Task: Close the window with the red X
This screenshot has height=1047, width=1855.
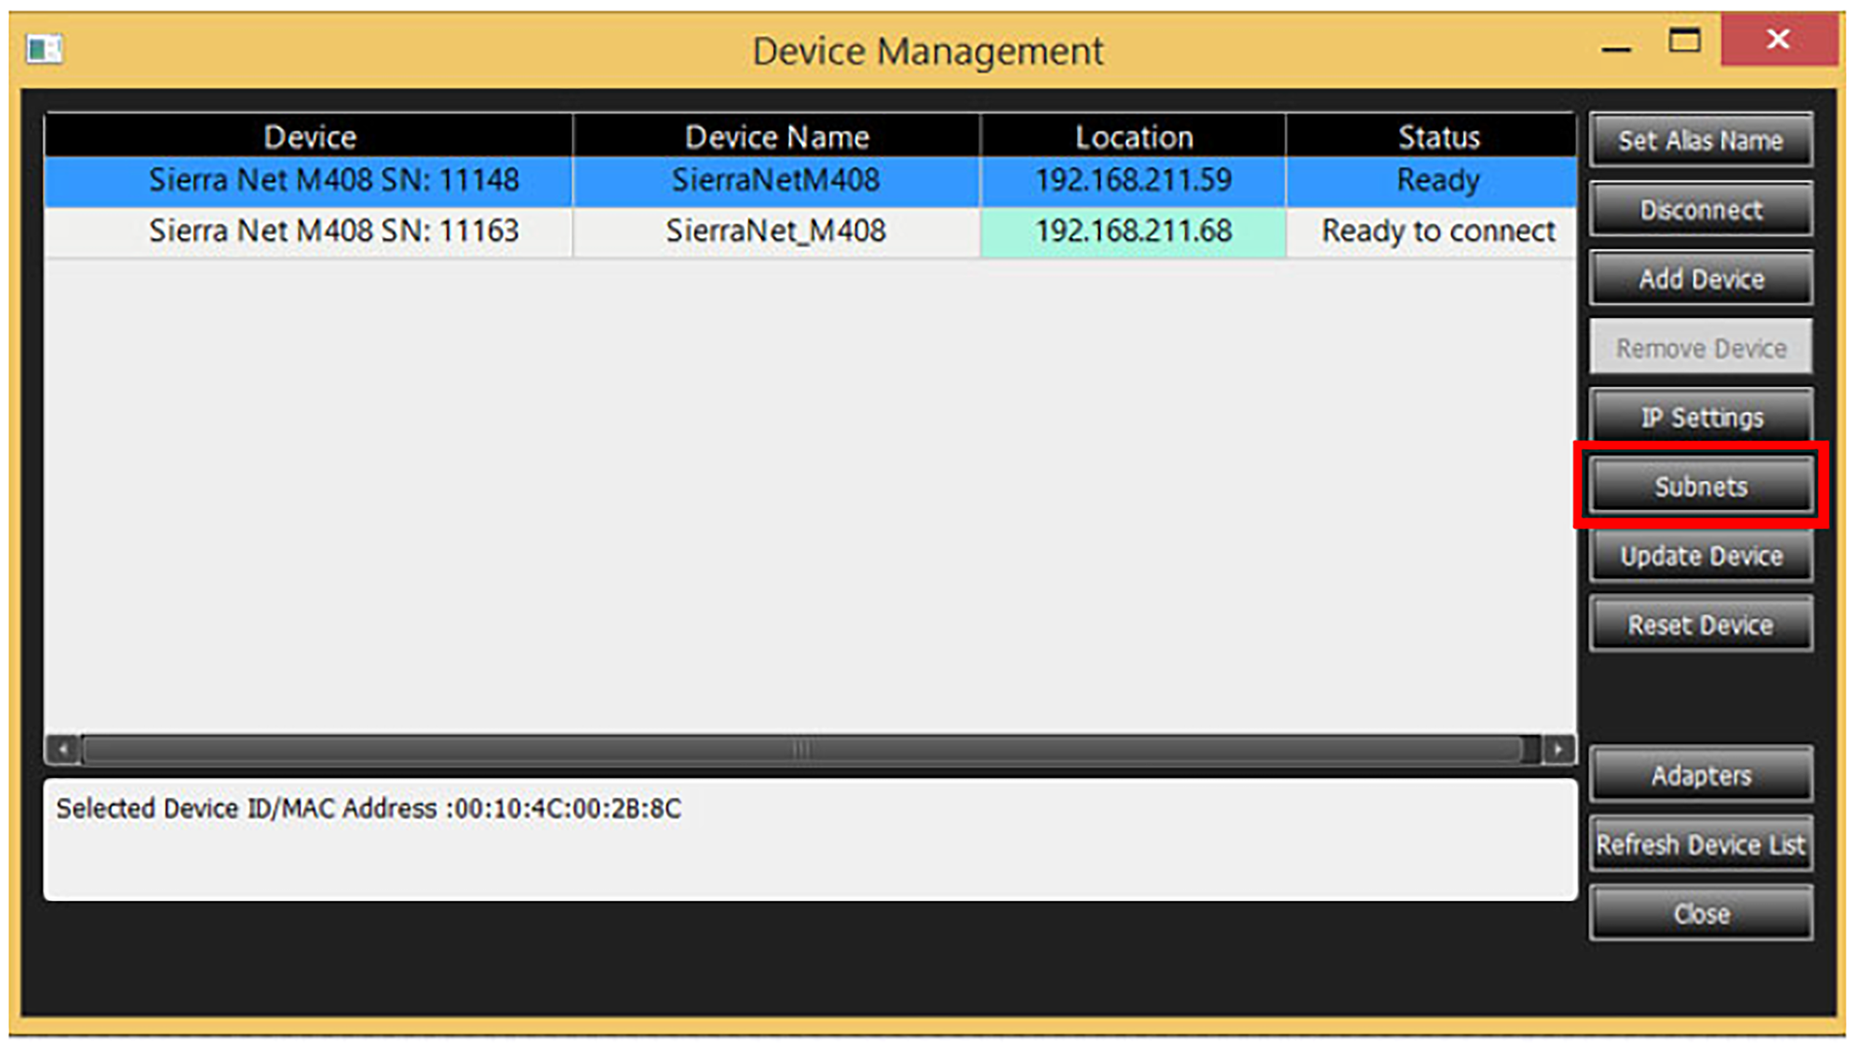Action: pos(1778,39)
